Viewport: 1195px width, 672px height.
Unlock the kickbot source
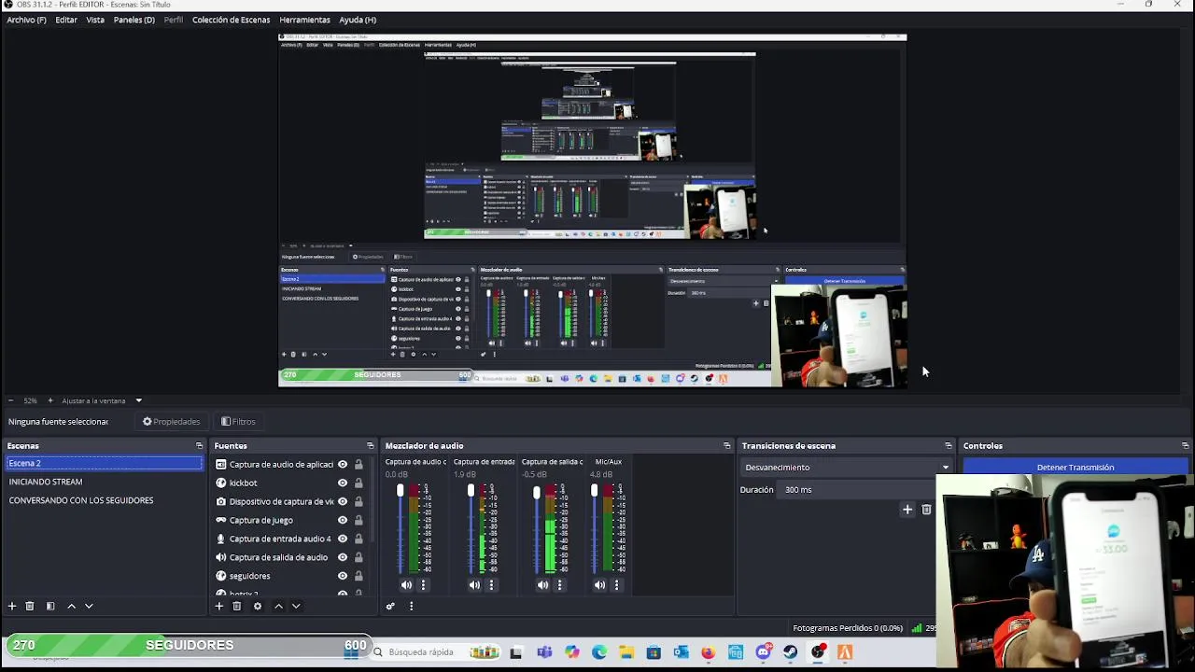pyautogui.click(x=358, y=483)
